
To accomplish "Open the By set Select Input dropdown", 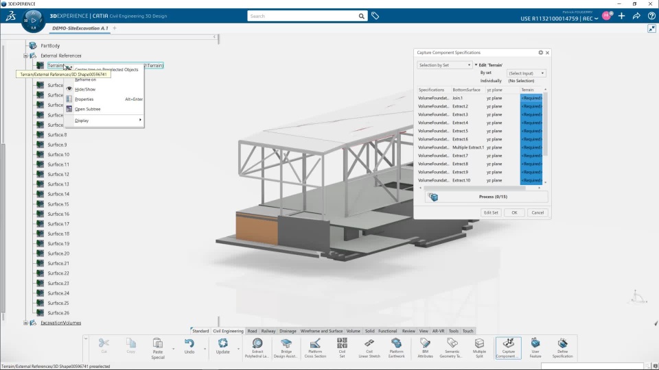I will [527, 73].
